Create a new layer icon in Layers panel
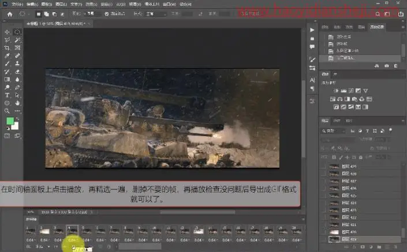The width and height of the screenshot is (407, 252). click(387, 247)
